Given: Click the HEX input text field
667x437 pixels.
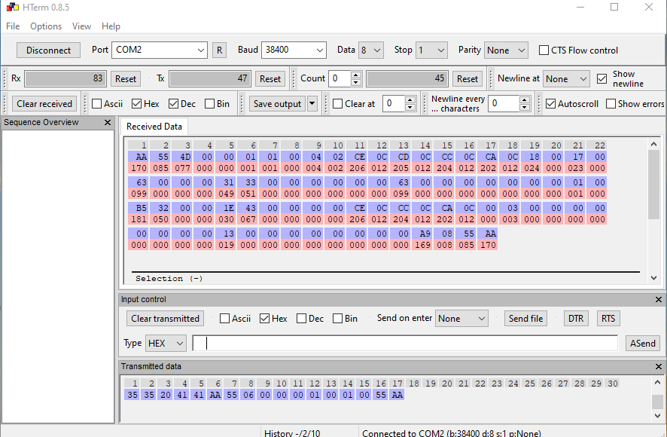Looking at the screenshot, I should coord(405,344).
